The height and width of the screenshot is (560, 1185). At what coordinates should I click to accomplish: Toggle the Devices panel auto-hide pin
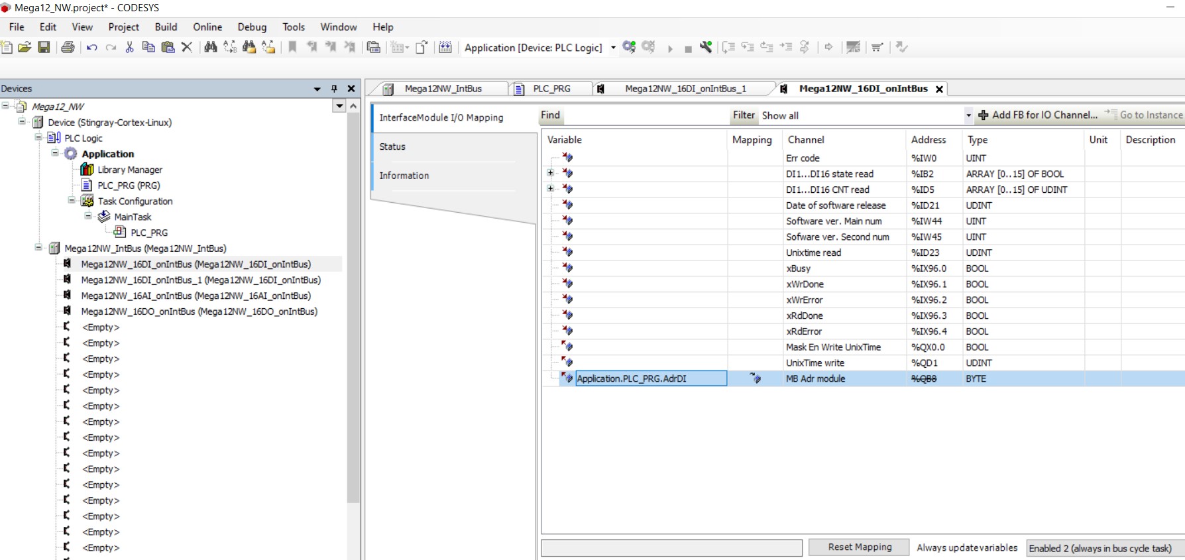(334, 89)
